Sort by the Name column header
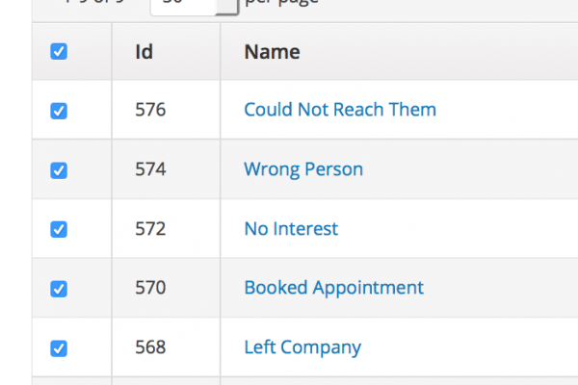The width and height of the screenshot is (578, 385). click(x=272, y=52)
